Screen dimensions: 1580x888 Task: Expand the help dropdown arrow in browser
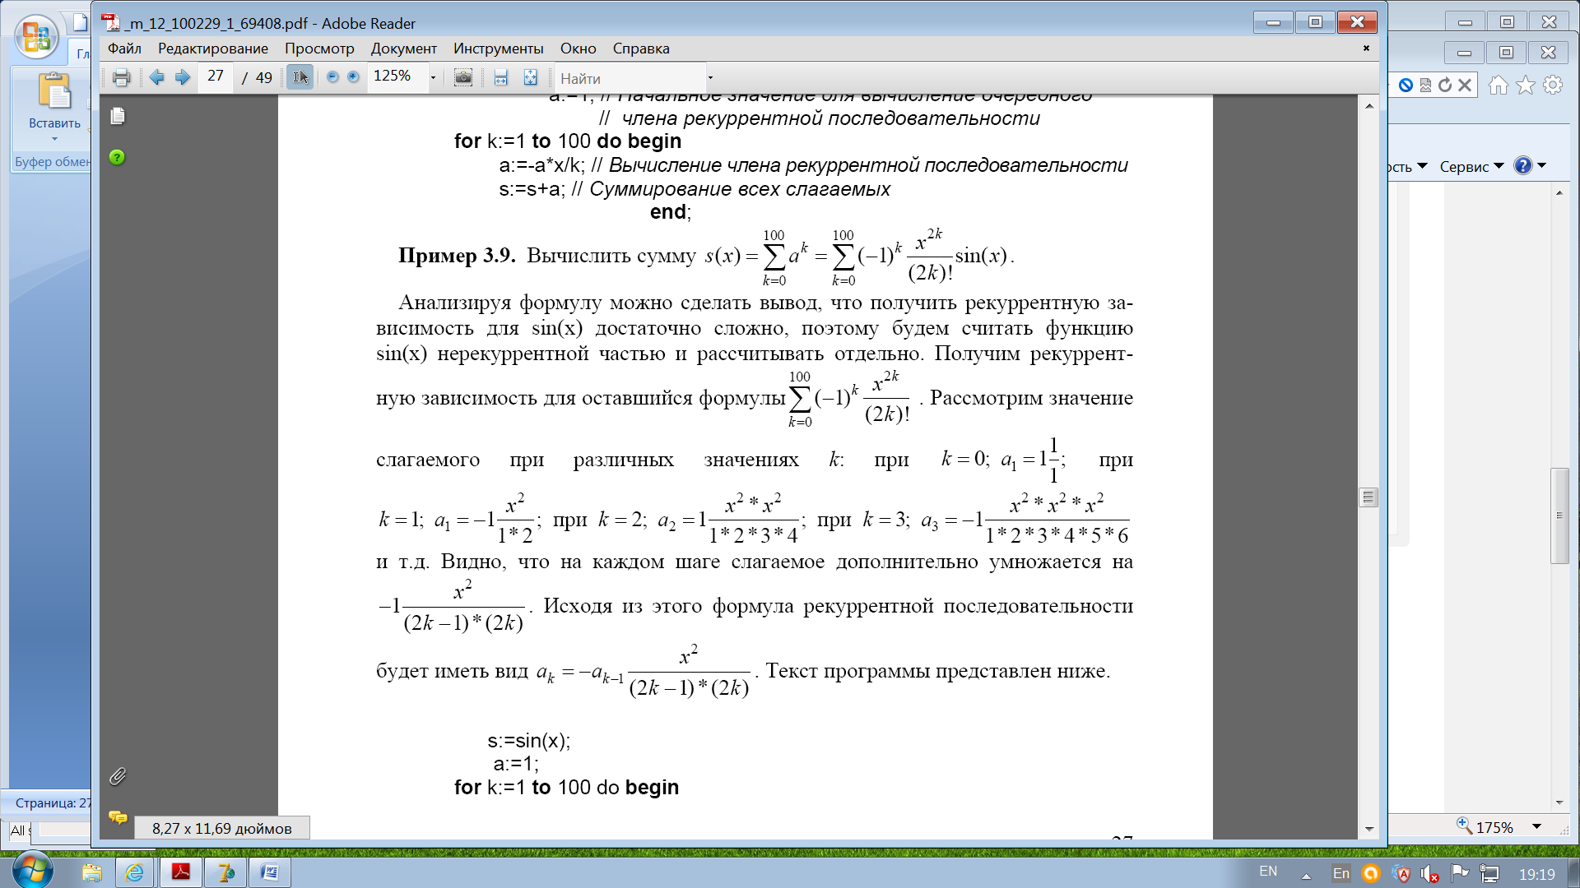(1542, 165)
